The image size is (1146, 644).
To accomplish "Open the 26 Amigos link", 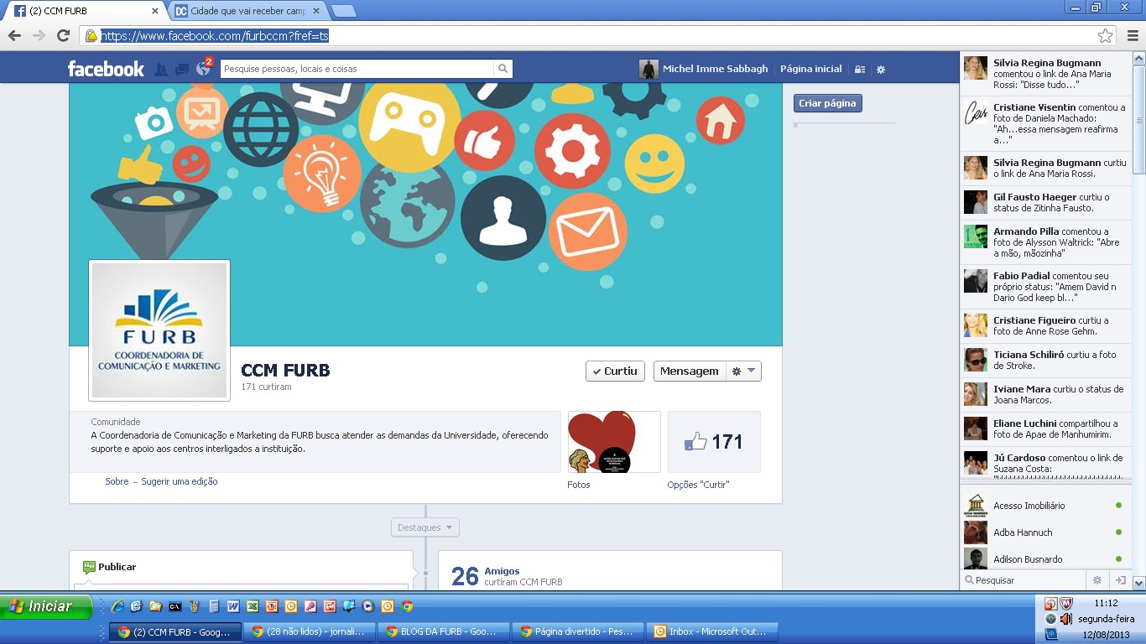I will (502, 571).
